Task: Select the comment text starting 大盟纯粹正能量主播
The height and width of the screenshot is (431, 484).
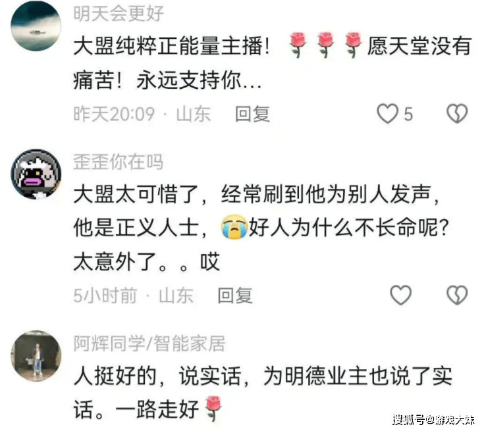Action: tap(273, 63)
